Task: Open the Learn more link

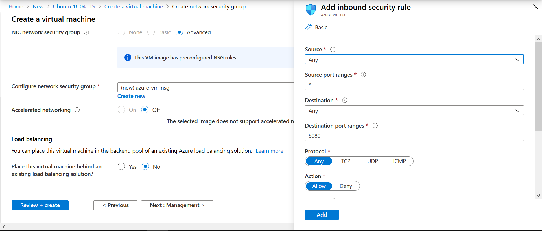Action: [x=269, y=151]
